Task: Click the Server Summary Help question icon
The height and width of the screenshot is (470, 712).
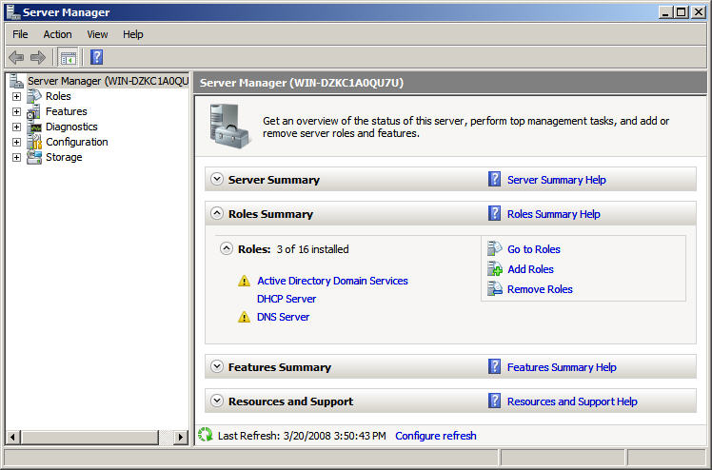Action: coord(494,179)
